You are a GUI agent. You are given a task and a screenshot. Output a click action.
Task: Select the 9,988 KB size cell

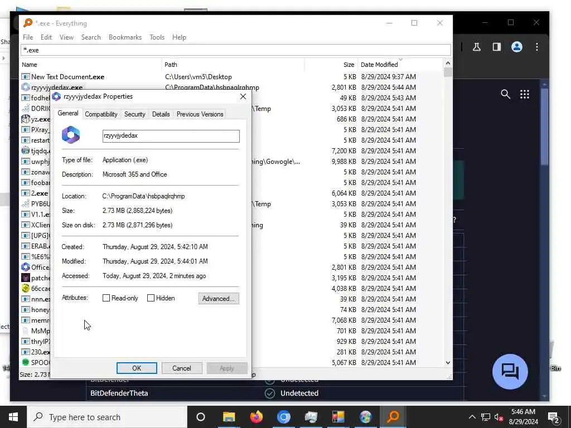pos(343,161)
